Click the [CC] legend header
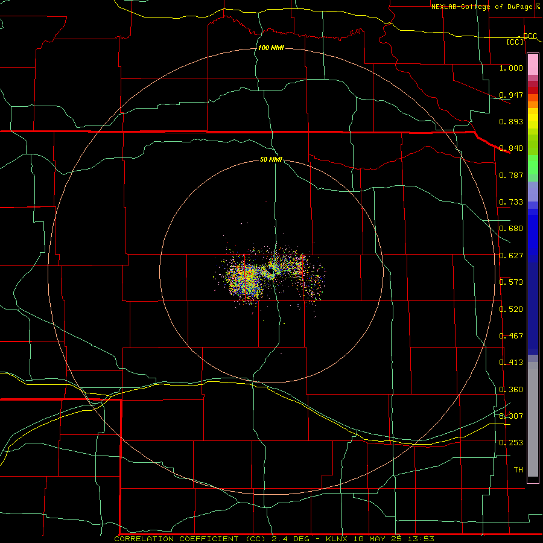 point(515,42)
